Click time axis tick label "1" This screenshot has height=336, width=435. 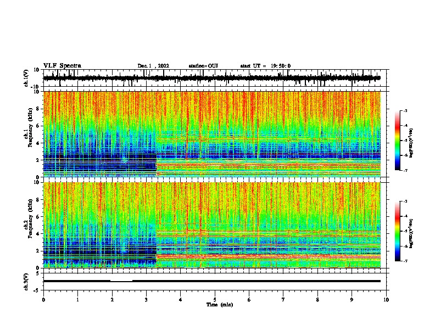point(77,300)
